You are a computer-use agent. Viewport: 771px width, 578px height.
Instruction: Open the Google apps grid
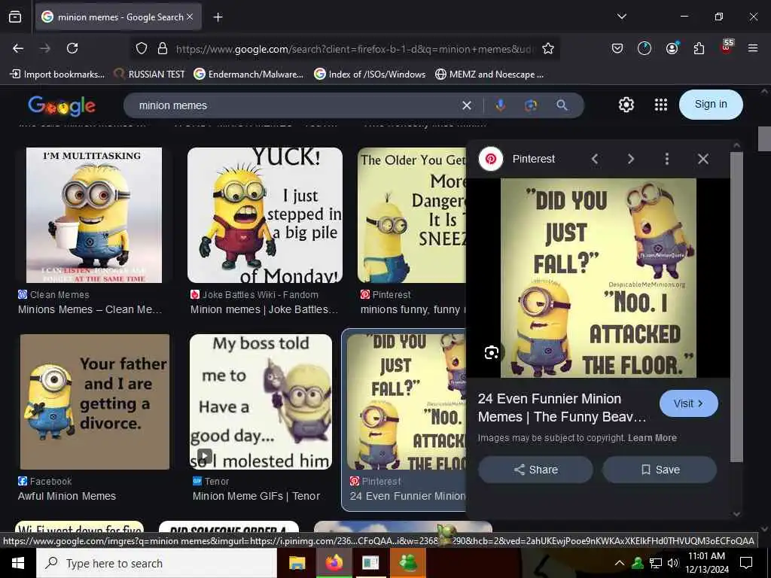[661, 105]
